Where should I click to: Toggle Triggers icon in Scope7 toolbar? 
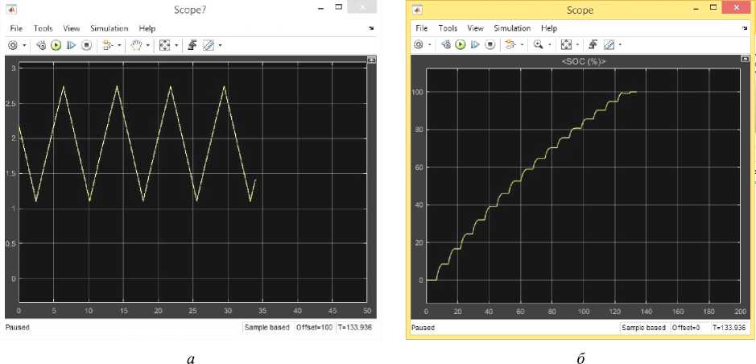[193, 45]
